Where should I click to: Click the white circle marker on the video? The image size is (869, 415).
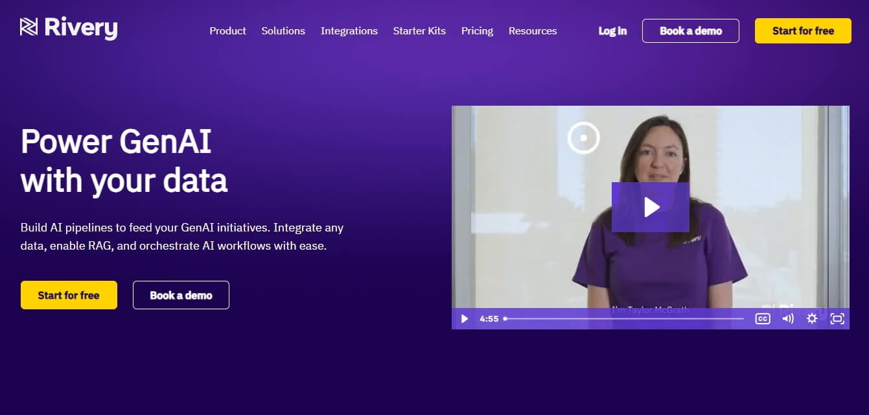pyautogui.click(x=584, y=137)
